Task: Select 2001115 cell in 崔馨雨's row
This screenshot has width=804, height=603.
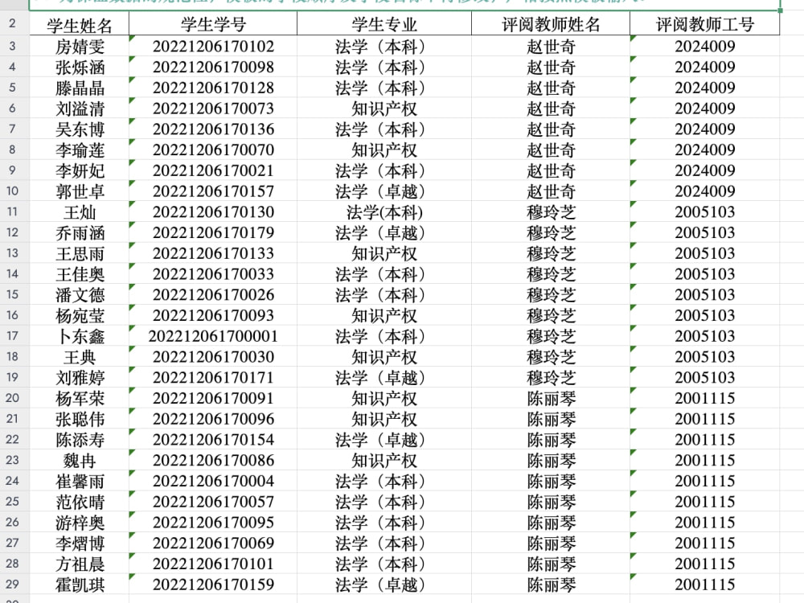Action: tap(704, 481)
